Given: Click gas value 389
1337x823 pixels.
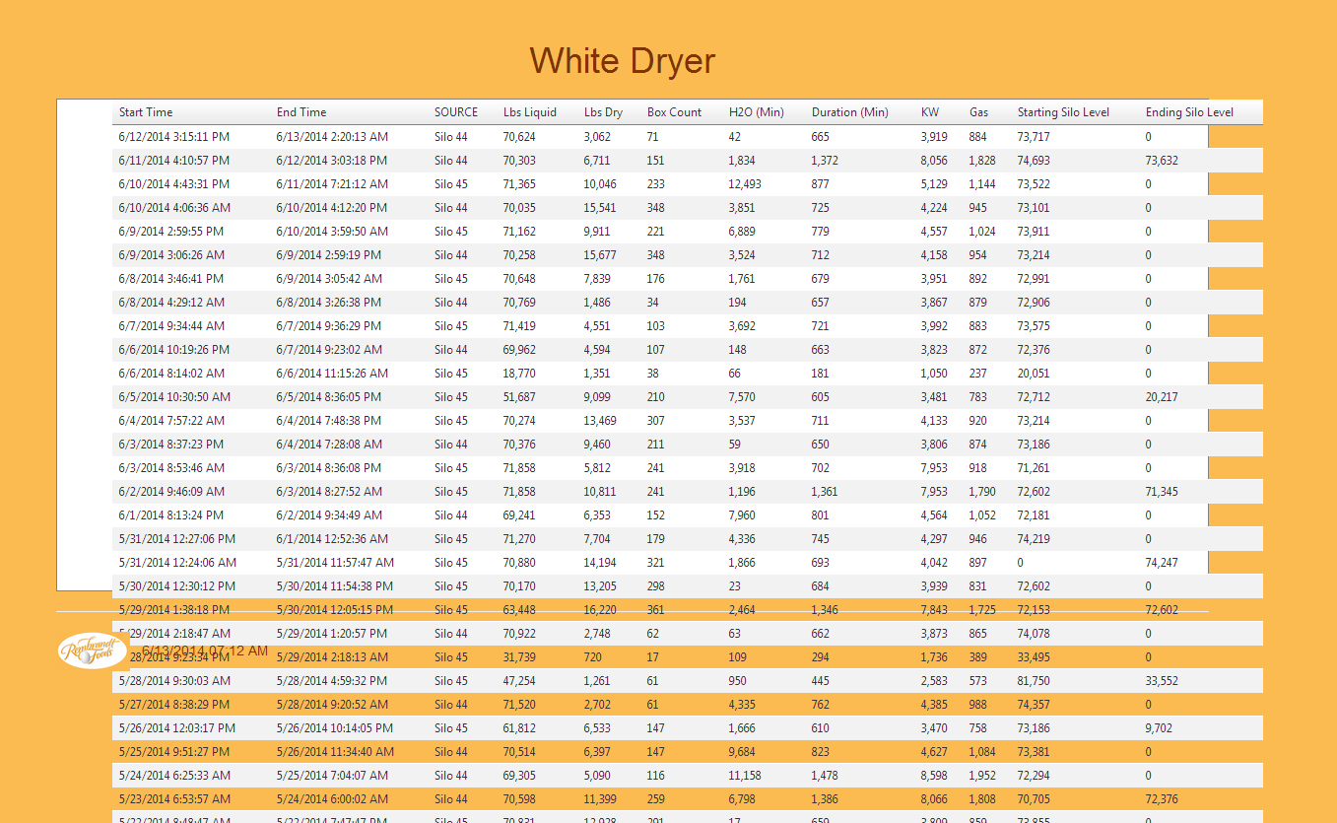Looking at the screenshot, I should pyautogui.click(x=978, y=657).
